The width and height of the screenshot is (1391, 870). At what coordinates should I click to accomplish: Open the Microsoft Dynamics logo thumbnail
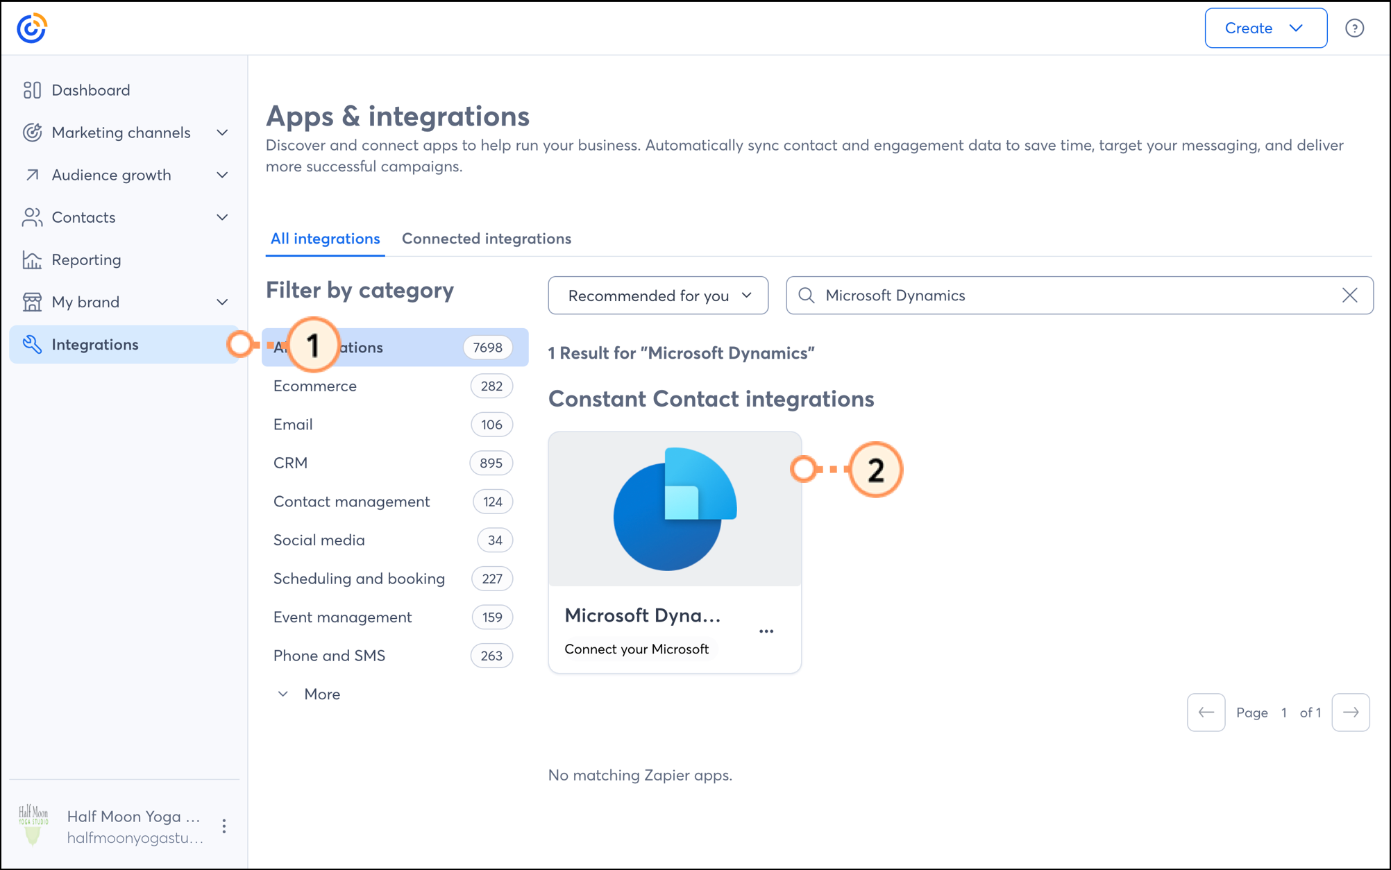675,509
